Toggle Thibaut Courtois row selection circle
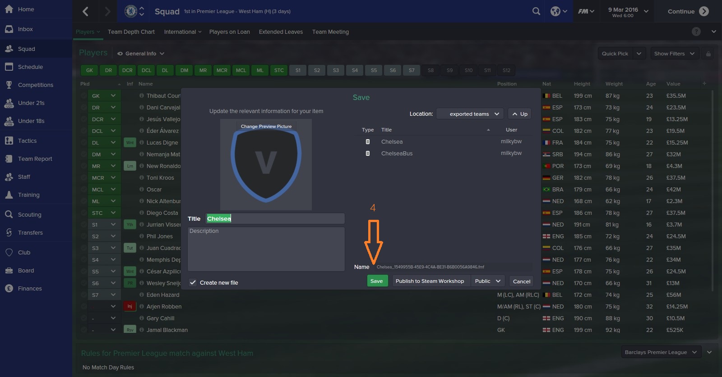The height and width of the screenshot is (377, 722). [83, 95]
